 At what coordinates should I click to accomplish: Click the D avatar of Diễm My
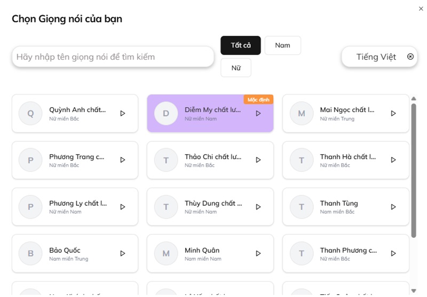click(166, 113)
